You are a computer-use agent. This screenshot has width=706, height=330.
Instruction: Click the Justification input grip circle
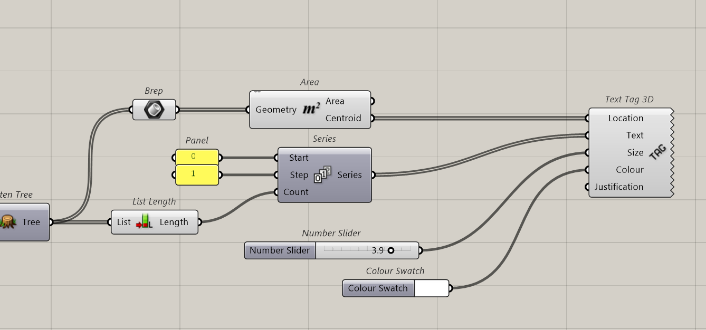coord(588,187)
